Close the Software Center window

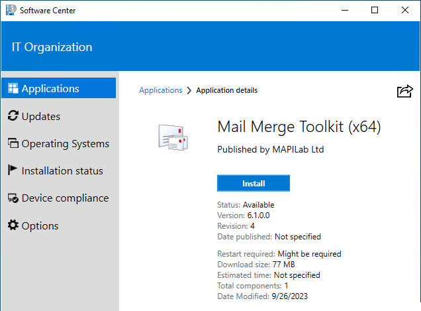click(405, 10)
